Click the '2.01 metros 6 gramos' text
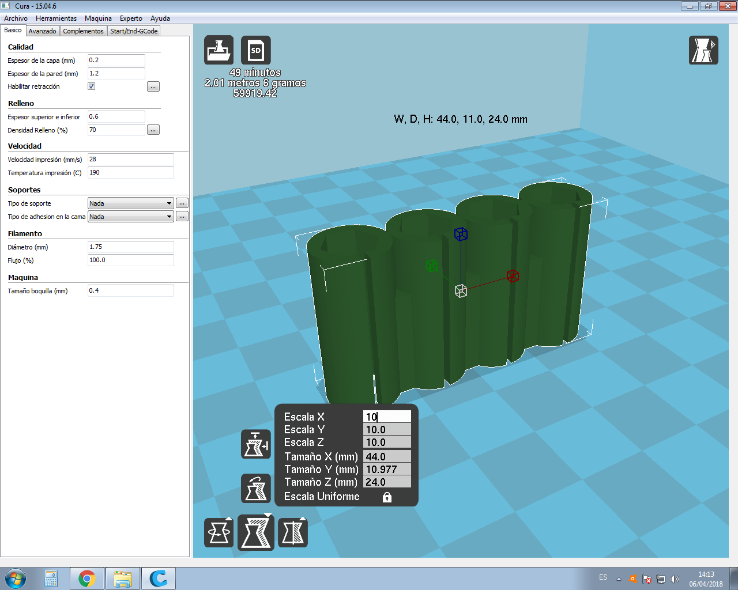Image resolution: width=738 pixels, height=590 pixels. coord(255,83)
